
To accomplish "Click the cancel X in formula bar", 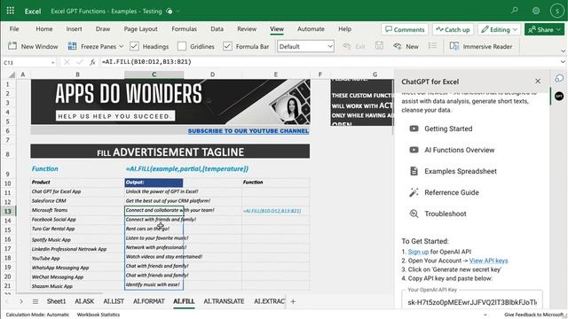I will pos(67,62).
